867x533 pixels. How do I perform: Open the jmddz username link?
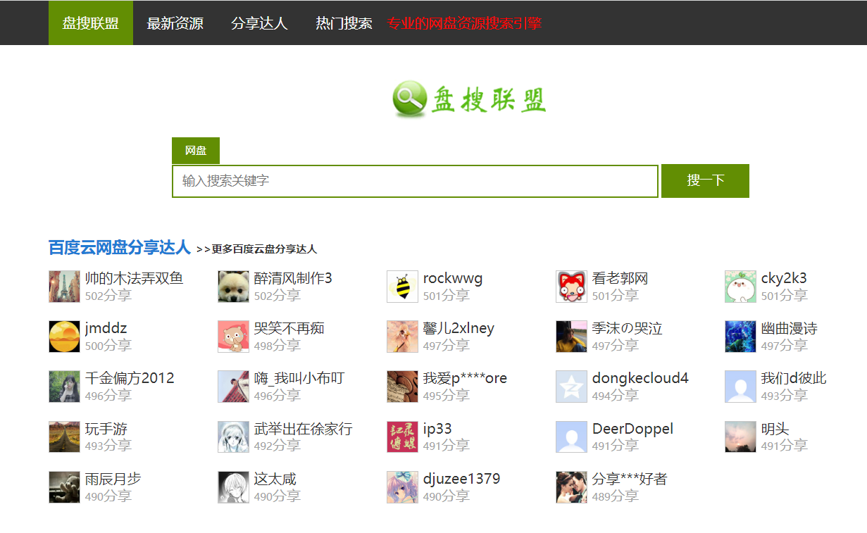point(106,329)
